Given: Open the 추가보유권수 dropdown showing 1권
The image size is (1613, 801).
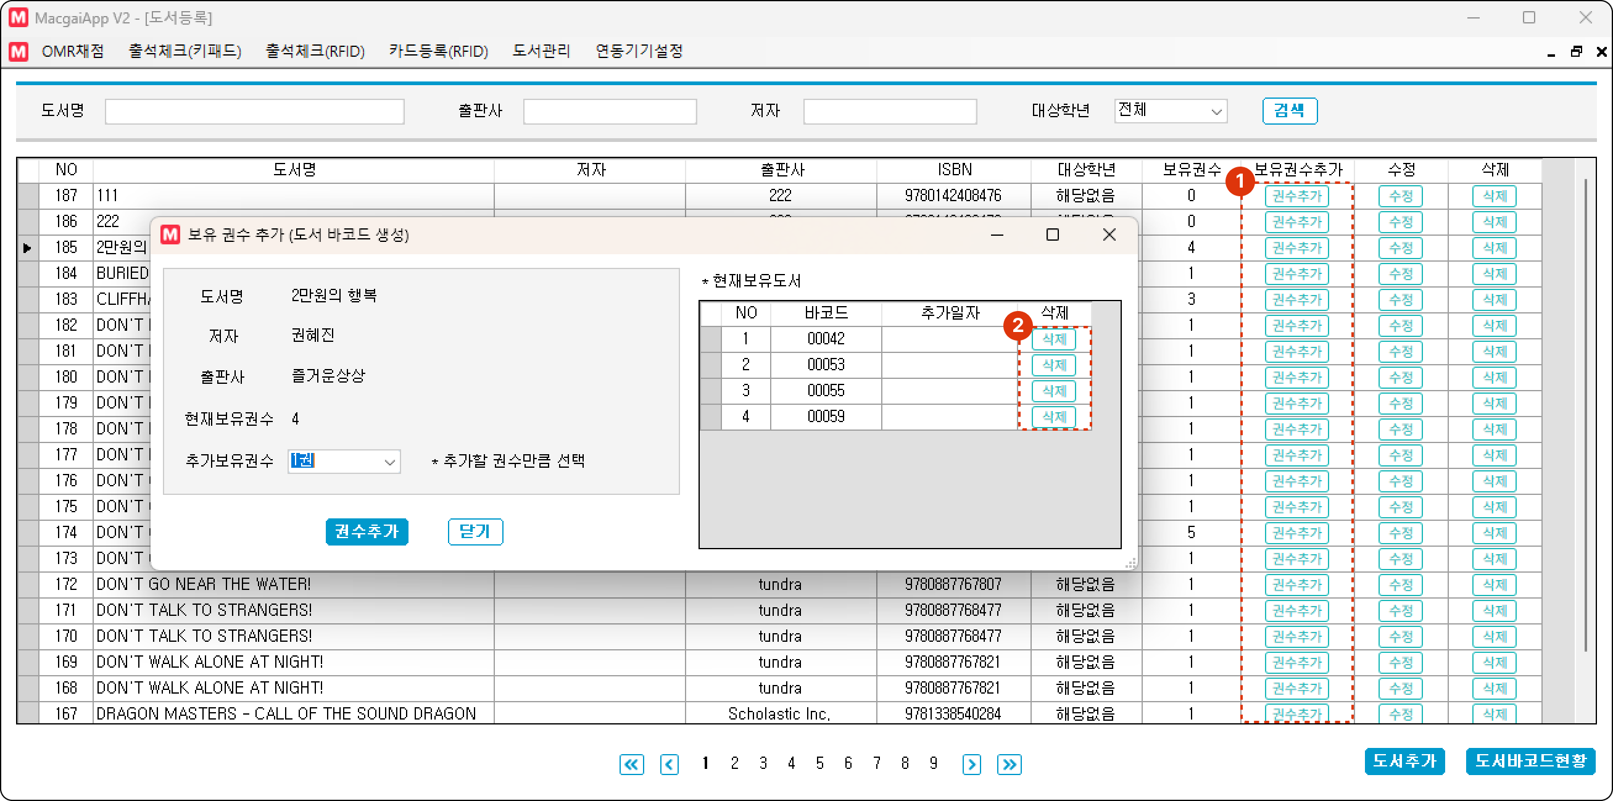Looking at the screenshot, I should tap(389, 462).
